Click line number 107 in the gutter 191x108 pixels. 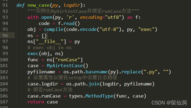pos(4,102)
